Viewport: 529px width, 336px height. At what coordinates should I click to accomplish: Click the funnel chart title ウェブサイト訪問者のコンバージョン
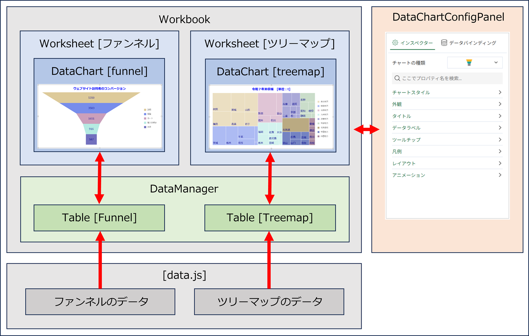click(x=99, y=88)
